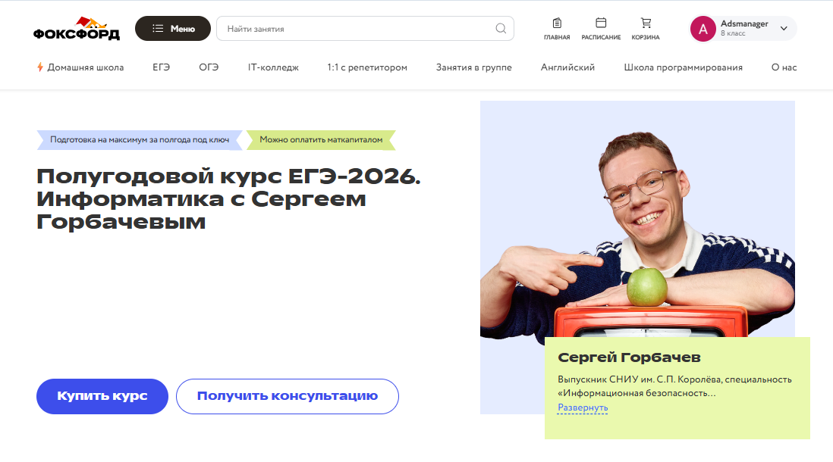Image resolution: width=833 pixels, height=462 pixels.
Task: Click the Купить курс button
Action: click(x=102, y=396)
